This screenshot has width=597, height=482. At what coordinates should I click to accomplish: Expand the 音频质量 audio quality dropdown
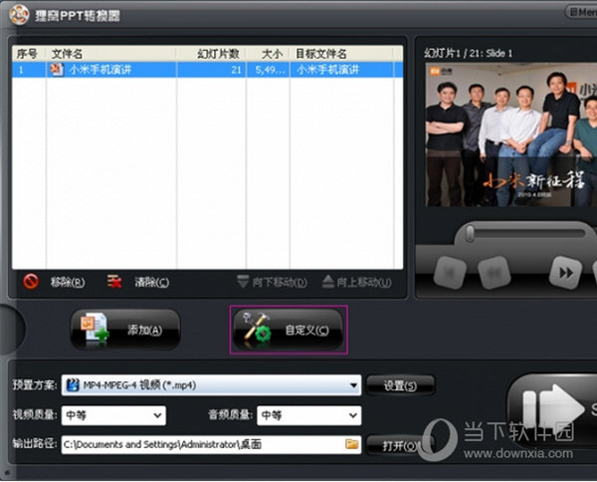[353, 415]
